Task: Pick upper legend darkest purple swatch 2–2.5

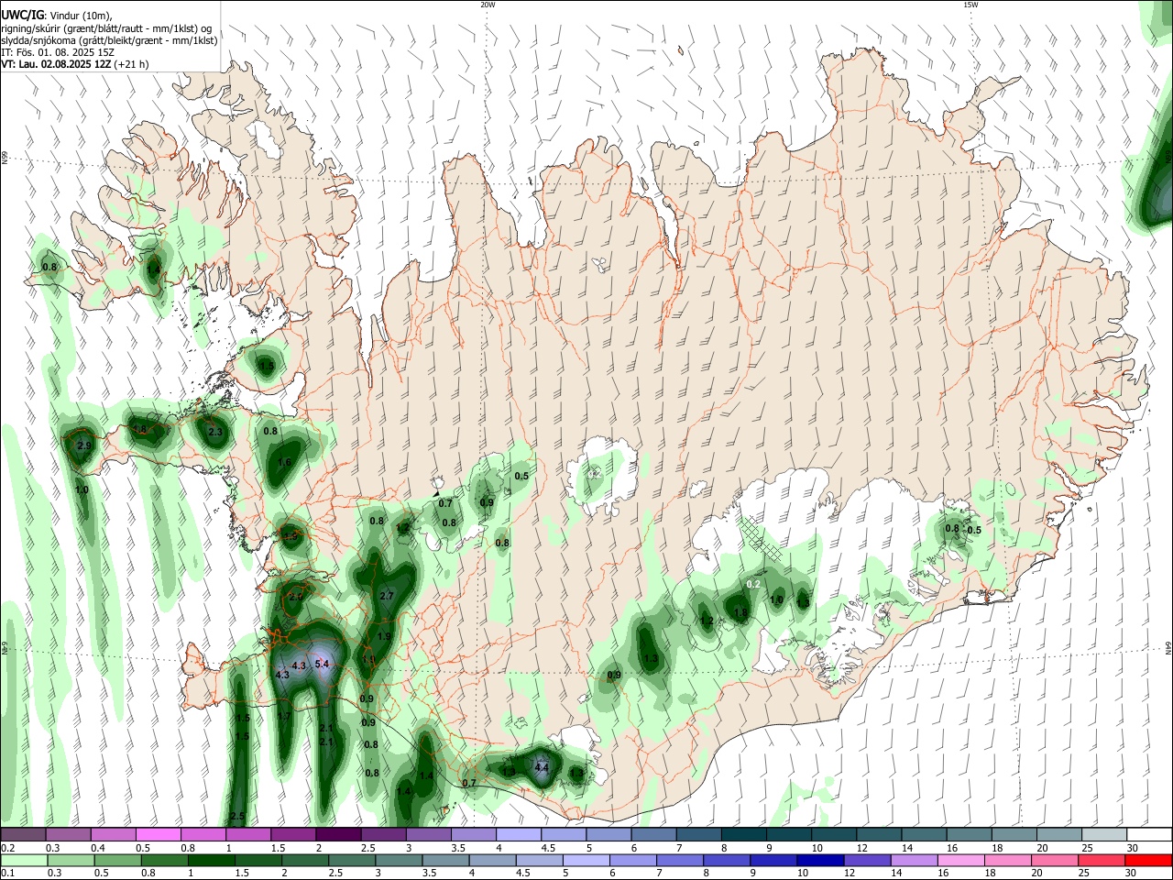Action: click(x=338, y=834)
